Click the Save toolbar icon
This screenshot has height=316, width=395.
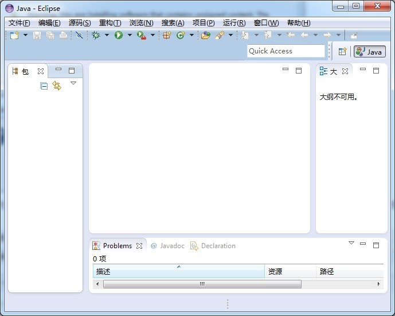point(37,35)
